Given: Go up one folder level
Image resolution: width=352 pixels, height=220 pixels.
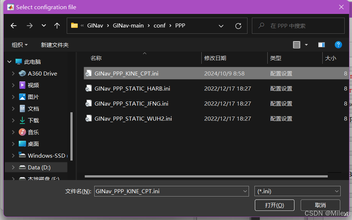Looking at the screenshot, I should [x=57, y=26].
